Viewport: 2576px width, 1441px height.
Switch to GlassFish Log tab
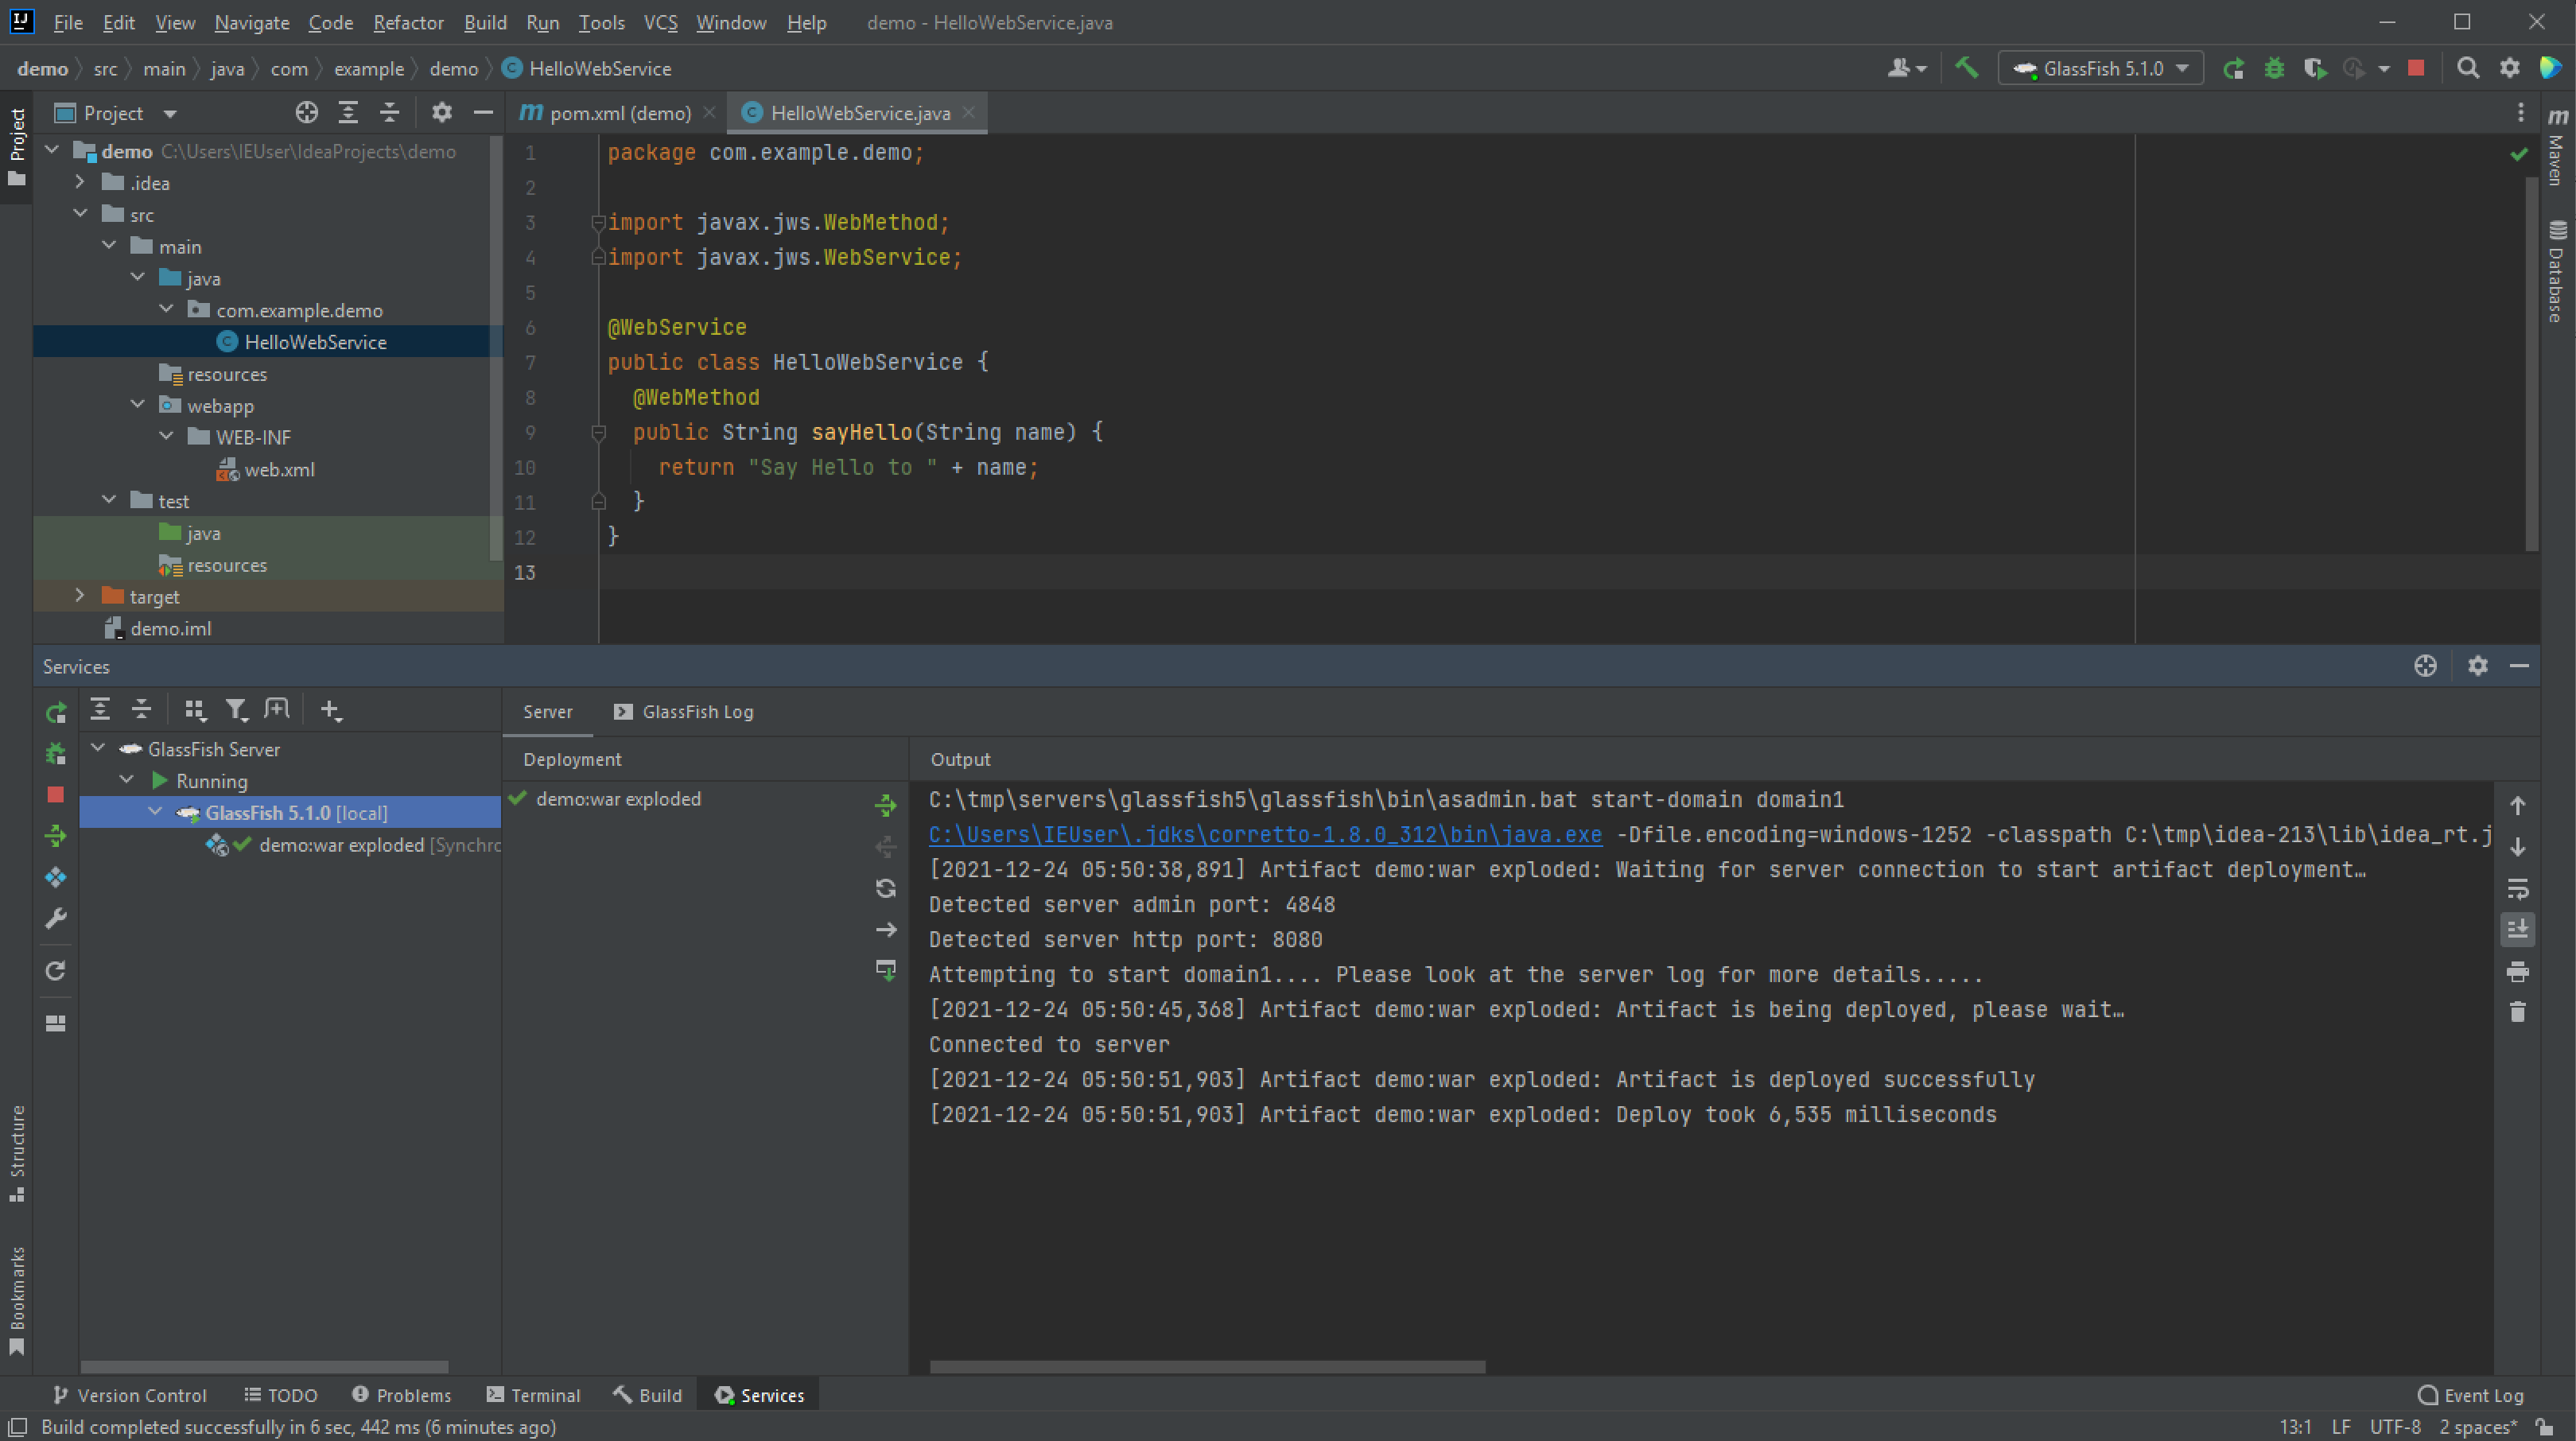[x=684, y=711]
